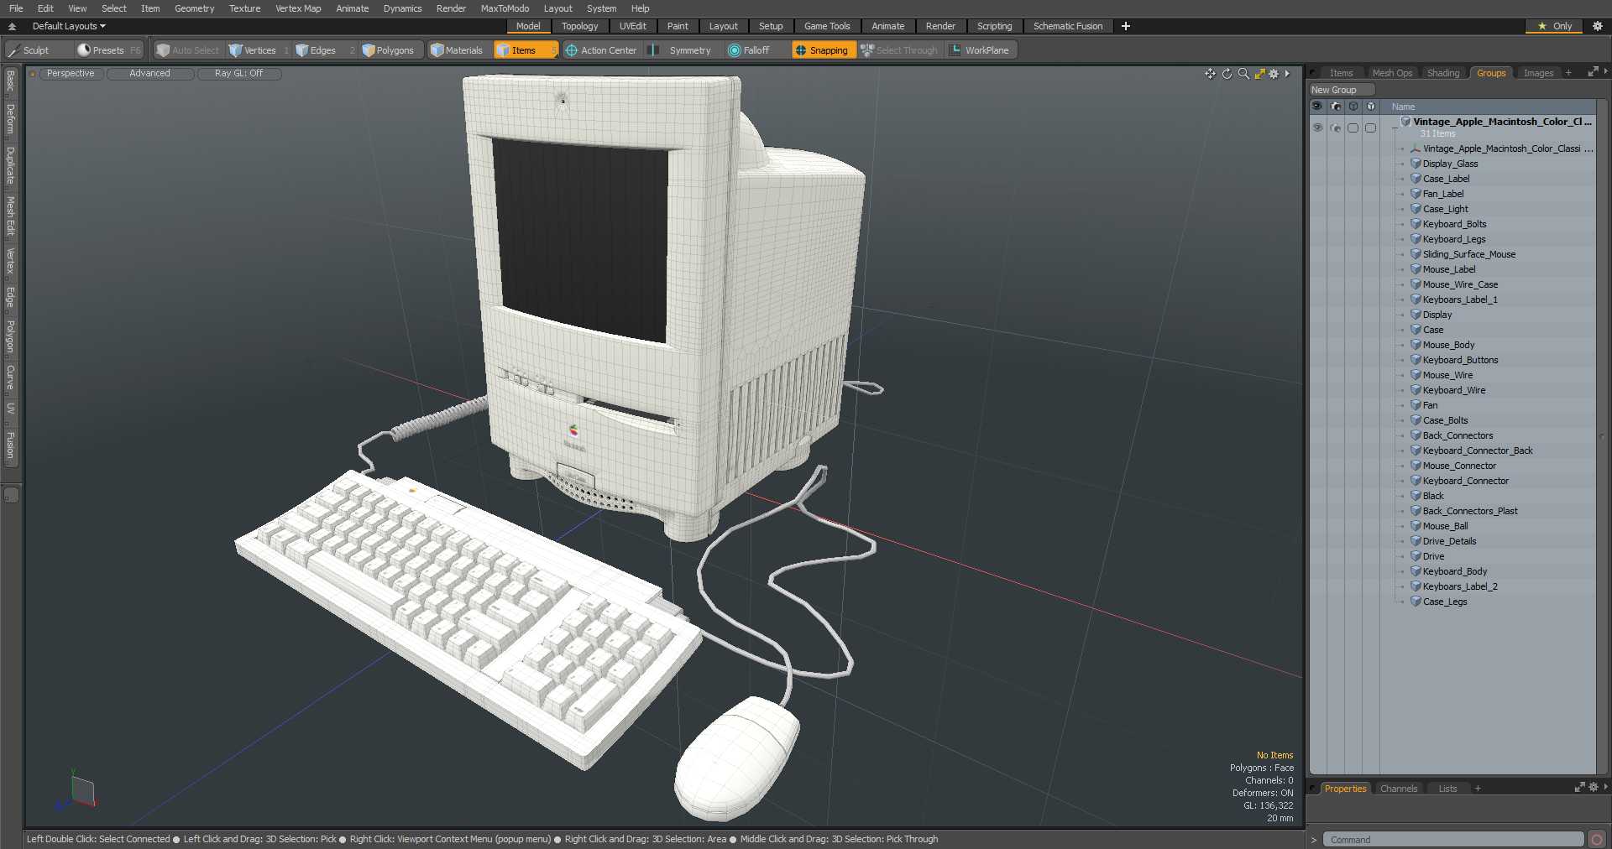Open the Geometry menu
The height and width of the screenshot is (849, 1612).
pos(194,8)
